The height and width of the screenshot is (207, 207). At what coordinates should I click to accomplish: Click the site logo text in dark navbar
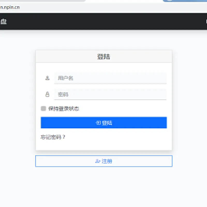3,21
